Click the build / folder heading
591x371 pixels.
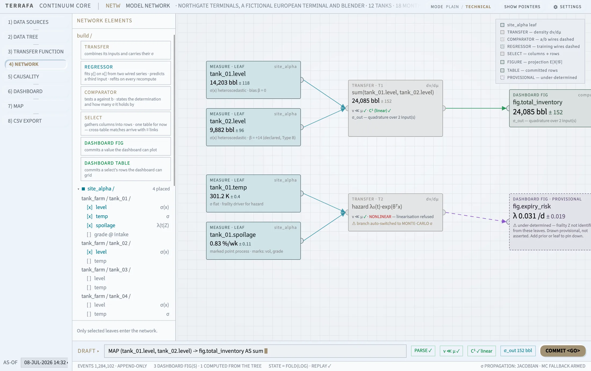[84, 36]
